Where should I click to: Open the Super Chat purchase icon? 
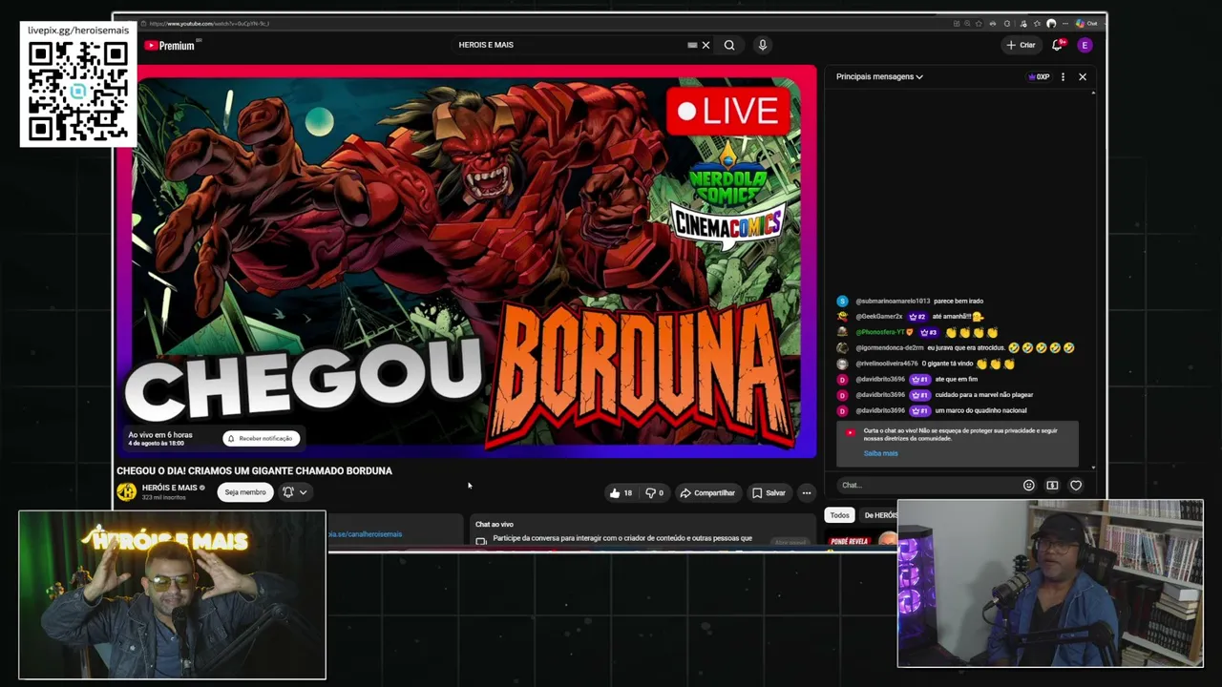pyautogui.click(x=1052, y=486)
